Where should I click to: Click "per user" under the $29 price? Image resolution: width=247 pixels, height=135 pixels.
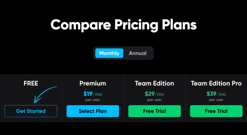[155, 100]
